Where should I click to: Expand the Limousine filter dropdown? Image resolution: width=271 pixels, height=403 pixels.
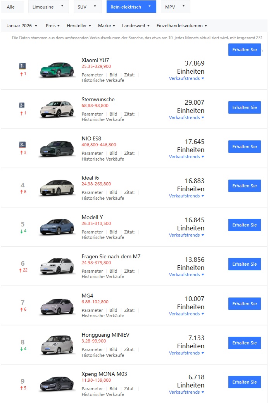coord(48,7)
